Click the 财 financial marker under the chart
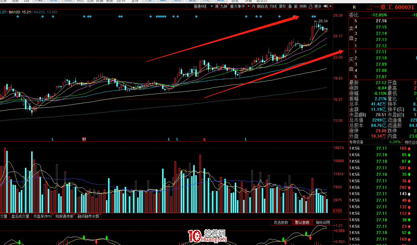417x245 pixels. point(84,139)
